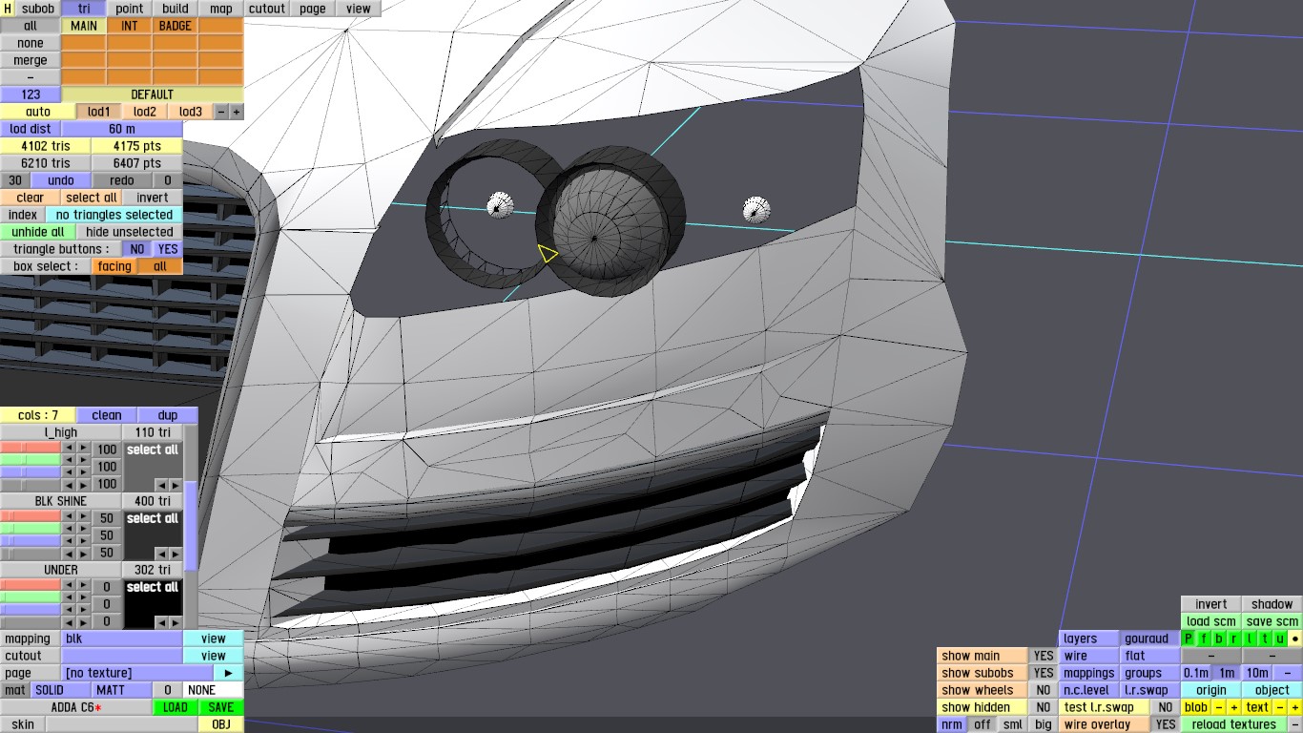The width and height of the screenshot is (1303, 733).
Task: Toggle test l.r.swap NO setting
Action: point(1165,707)
